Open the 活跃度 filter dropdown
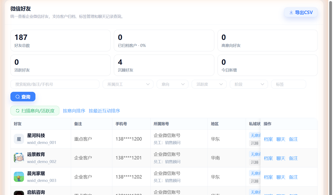Image resolution: width=333 pixels, height=195 pixels. click(x=209, y=84)
